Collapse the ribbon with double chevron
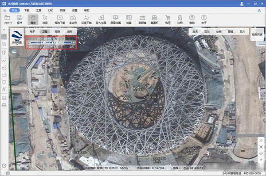 (259, 11)
